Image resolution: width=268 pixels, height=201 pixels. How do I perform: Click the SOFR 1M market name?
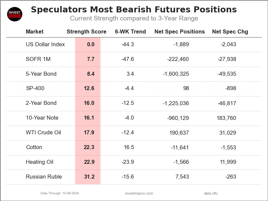[x=38, y=59]
